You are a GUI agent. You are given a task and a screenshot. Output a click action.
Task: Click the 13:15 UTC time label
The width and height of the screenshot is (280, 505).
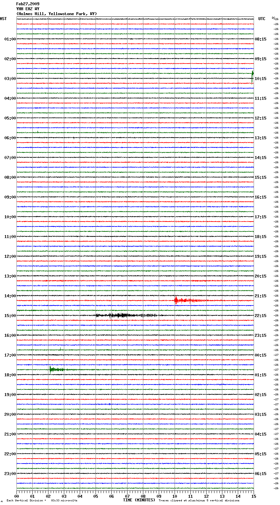coord(261,138)
